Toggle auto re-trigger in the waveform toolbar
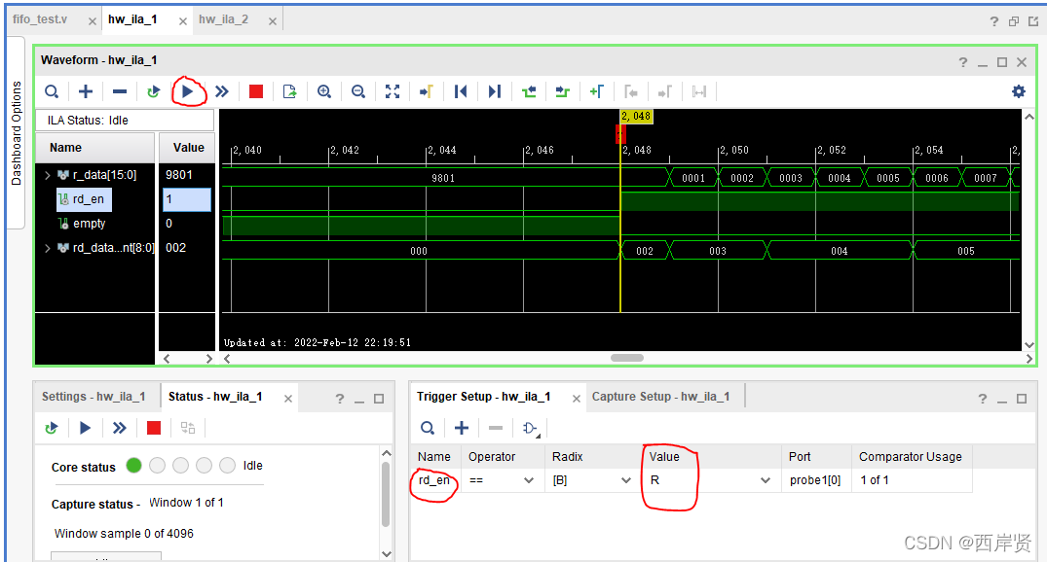This screenshot has width=1047, height=562. point(154,92)
